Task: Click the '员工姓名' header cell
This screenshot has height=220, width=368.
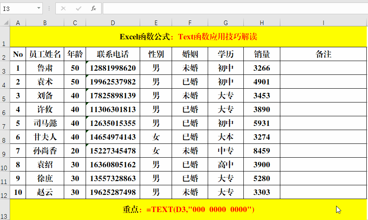Action: 45,54
